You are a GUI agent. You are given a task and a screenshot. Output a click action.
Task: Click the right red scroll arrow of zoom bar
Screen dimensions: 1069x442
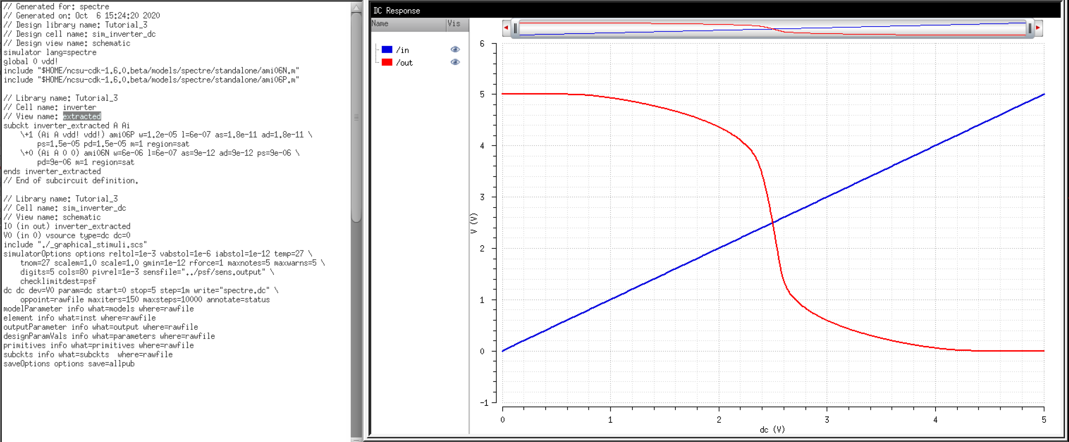point(1038,28)
